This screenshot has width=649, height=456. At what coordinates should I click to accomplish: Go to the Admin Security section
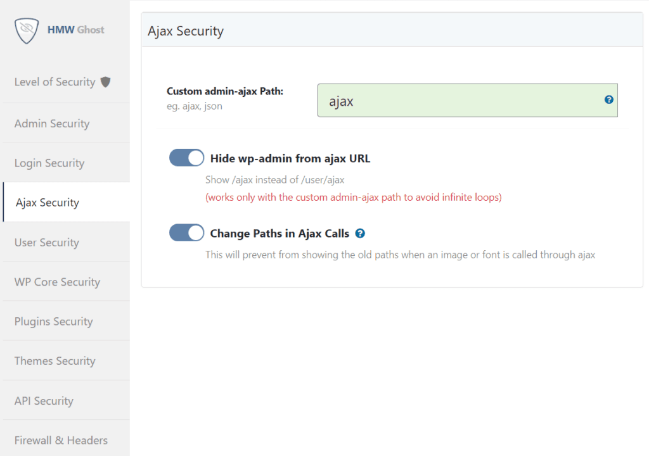pos(52,123)
